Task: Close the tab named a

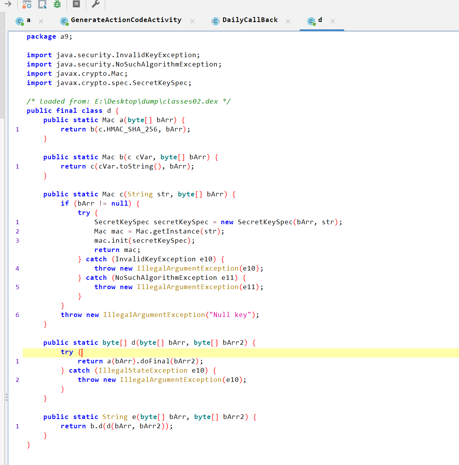Action: (41, 21)
